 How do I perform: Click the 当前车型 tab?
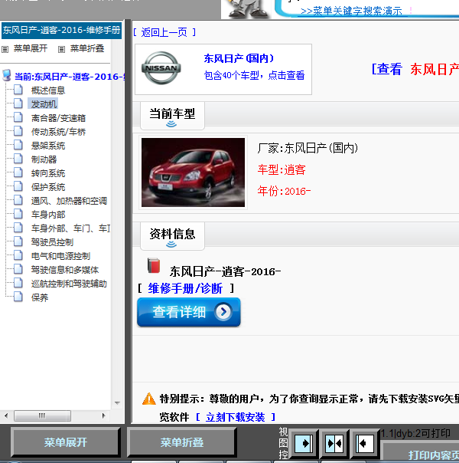coord(172,115)
